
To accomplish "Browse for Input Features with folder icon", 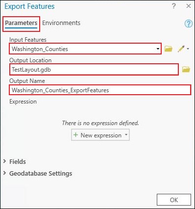I will click(x=169, y=49).
